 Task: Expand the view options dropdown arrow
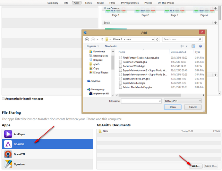click(187, 46)
